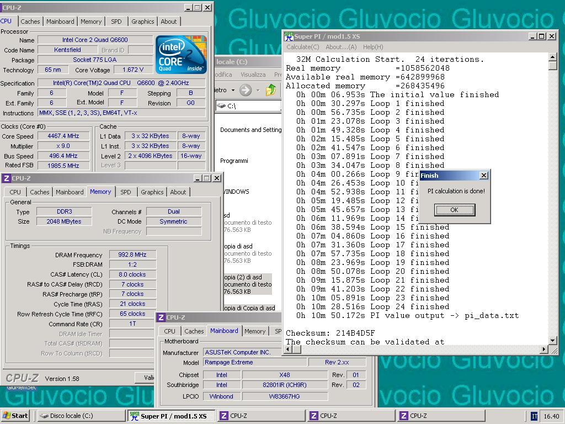Open the About...(A) menu in Super PI
Screen dimensions: 565x424
click(341, 47)
